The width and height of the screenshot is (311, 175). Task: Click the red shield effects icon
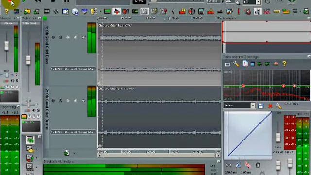[126, 11]
